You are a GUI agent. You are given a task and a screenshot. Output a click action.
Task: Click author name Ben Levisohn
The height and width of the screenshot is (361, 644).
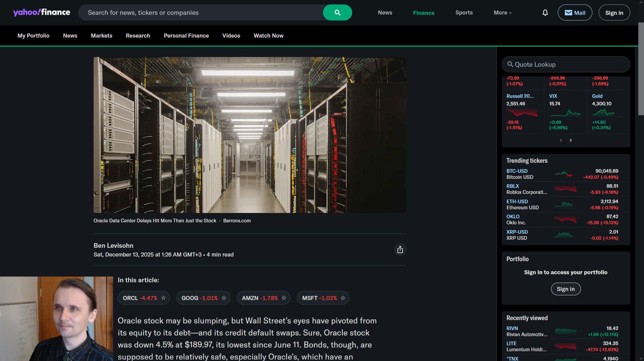point(113,246)
